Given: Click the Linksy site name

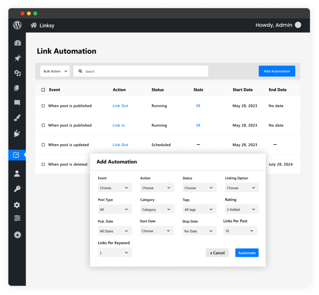Looking at the screenshot, I should coord(47,26).
